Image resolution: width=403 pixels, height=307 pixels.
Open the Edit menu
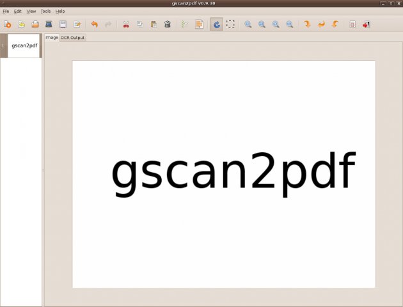[17, 12]
